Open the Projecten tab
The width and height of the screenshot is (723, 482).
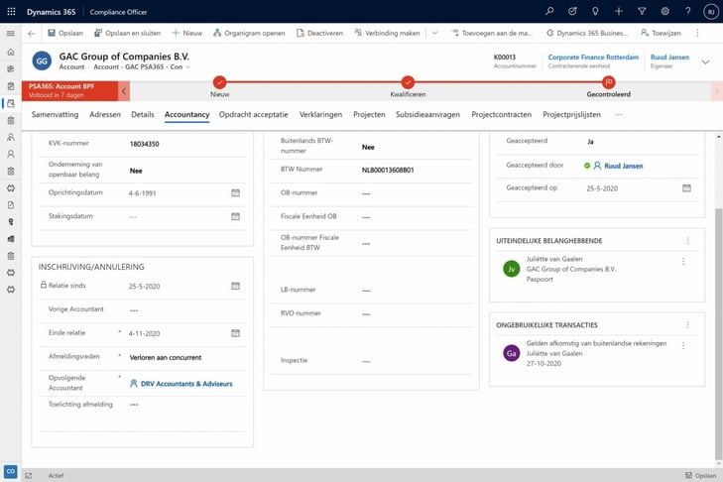pos(369,114)
